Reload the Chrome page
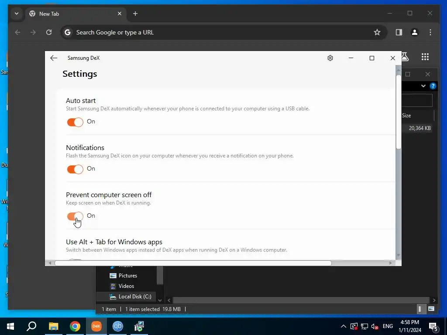Screen dimensions: 447x335 point(49,32)
